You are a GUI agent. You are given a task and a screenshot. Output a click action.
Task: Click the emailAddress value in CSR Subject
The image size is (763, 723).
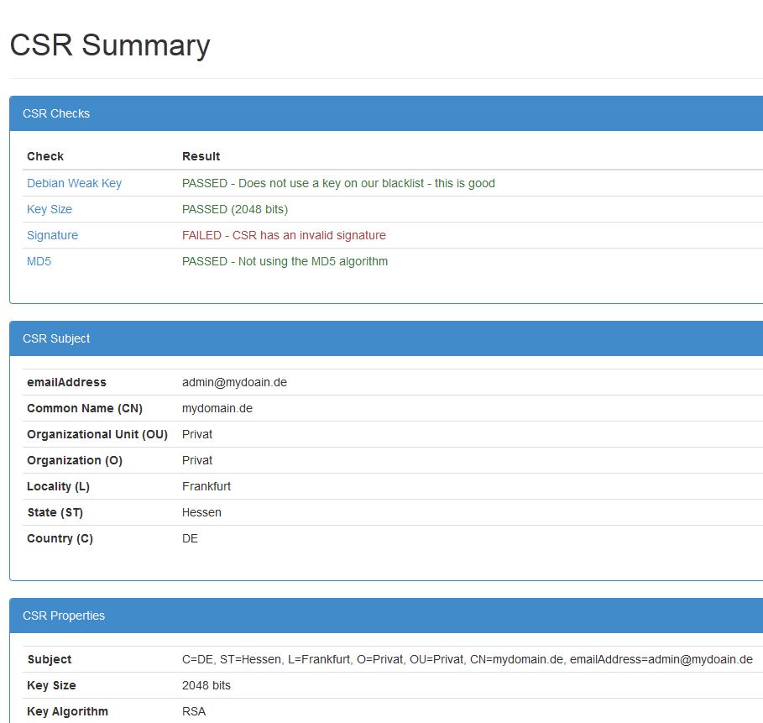point(234,382)
